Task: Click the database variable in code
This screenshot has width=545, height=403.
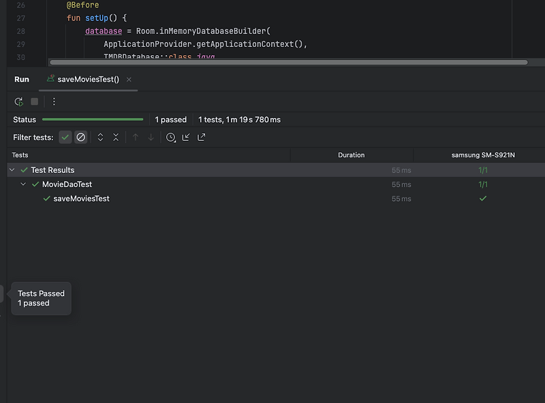Action: pos(104,31)
